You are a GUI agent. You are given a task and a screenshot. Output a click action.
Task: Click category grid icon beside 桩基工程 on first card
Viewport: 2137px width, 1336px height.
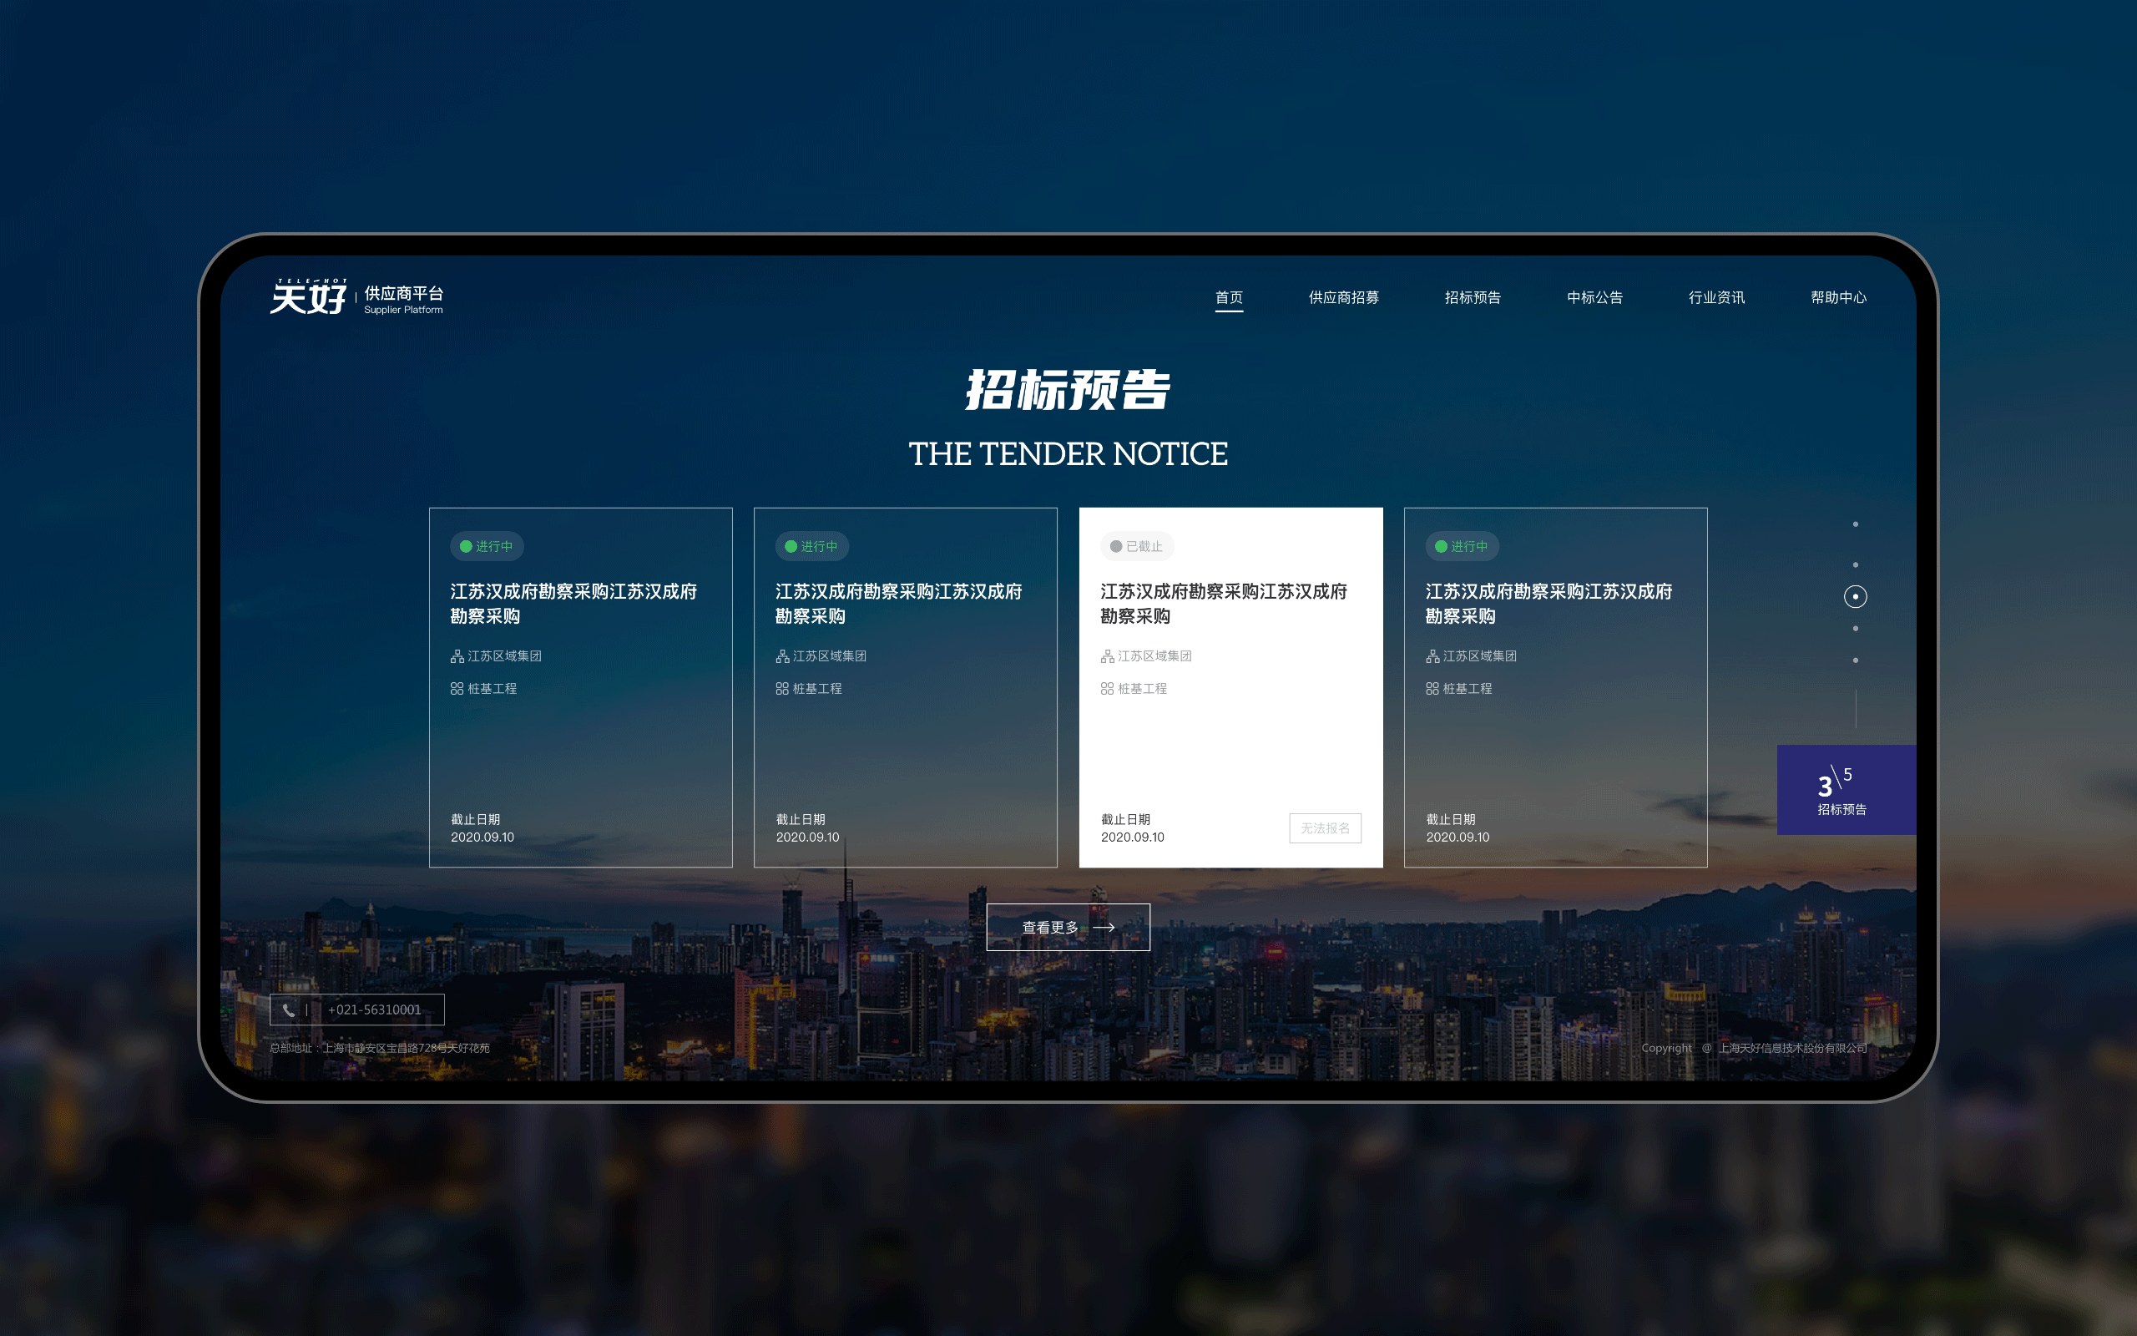pyautogui.click(x=457, y=688)
